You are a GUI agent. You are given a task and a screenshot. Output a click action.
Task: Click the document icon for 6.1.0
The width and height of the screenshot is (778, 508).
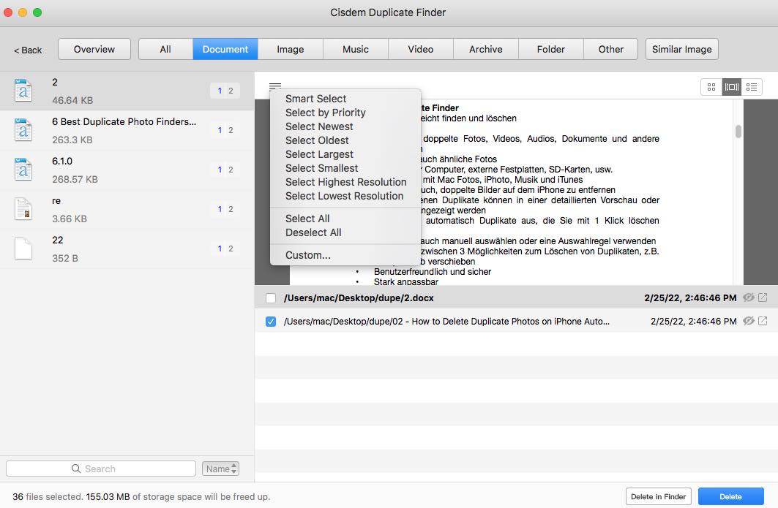coord(23,170)
